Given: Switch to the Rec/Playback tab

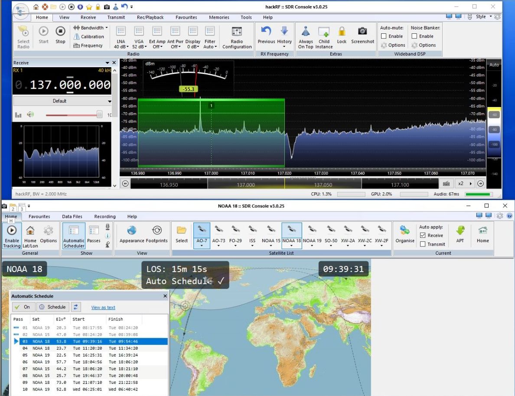Looking at the screenshot, I should click(150, 17).
